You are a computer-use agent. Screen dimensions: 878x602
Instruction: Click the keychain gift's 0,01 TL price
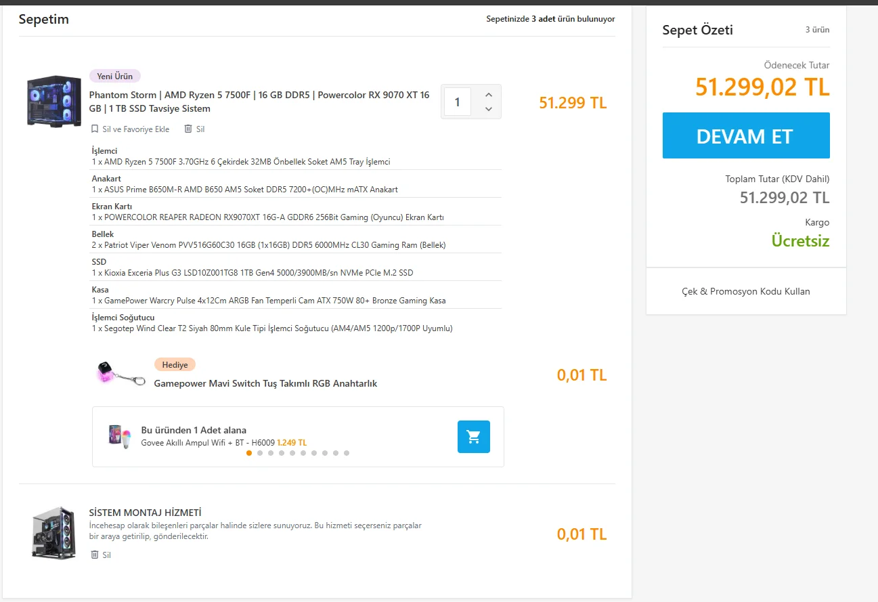582,375
